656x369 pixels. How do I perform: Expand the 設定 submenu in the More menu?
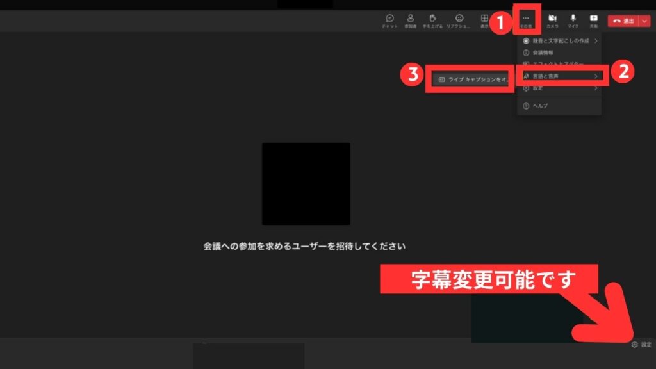point(559,88)
